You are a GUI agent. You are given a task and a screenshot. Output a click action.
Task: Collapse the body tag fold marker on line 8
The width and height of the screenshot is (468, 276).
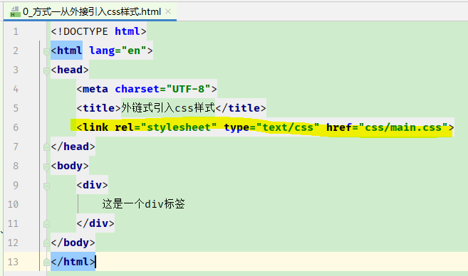(x=46, y=167)
